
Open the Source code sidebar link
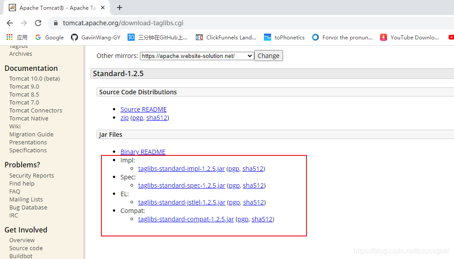26,248
